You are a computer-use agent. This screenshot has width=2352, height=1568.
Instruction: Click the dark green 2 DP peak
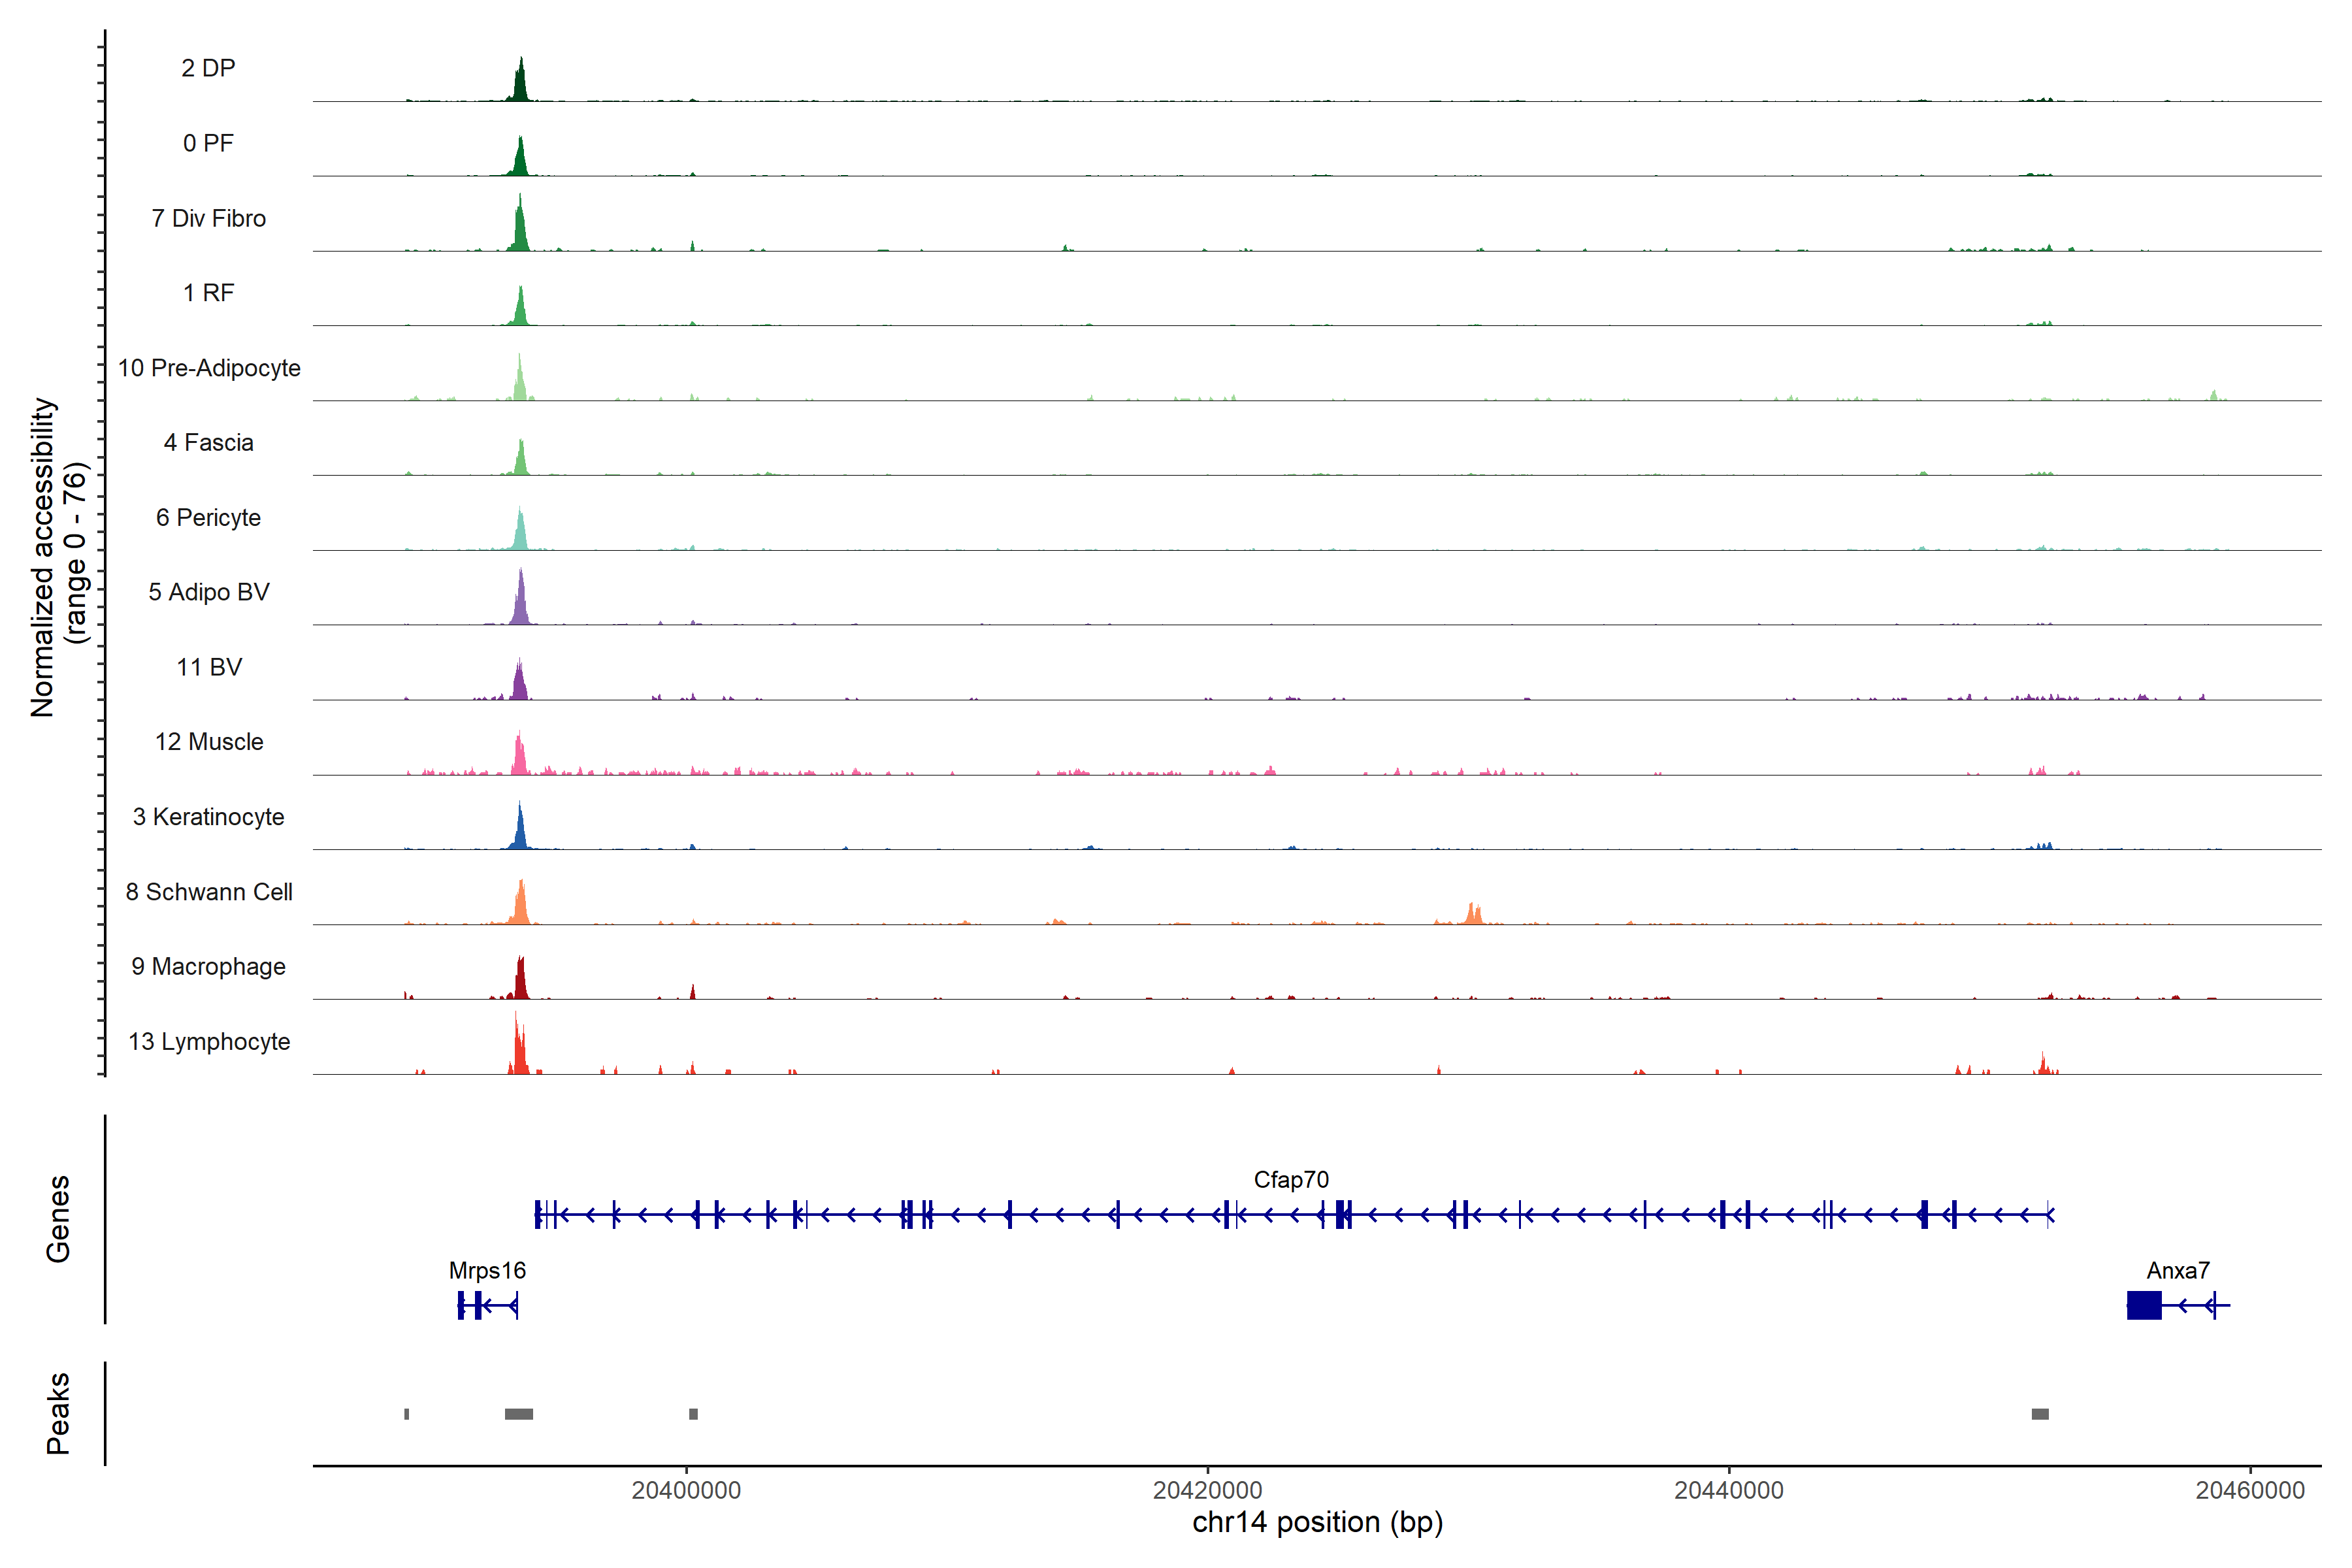pos(520,85)
